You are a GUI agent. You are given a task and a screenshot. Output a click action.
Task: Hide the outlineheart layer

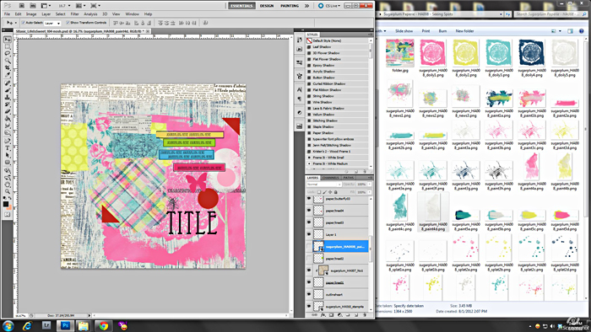click(x=309, y=295)
